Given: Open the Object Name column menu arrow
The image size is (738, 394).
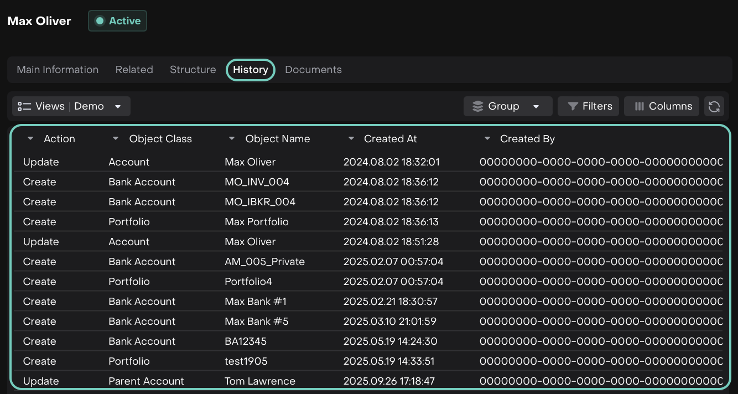Looking at the screenshot, I should 232,139.
